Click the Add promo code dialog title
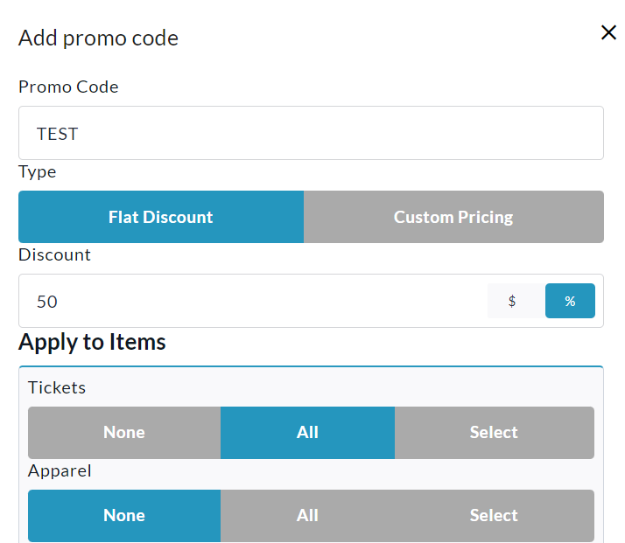This screenshot has width=625, height=543. click(x=98, y=38)
